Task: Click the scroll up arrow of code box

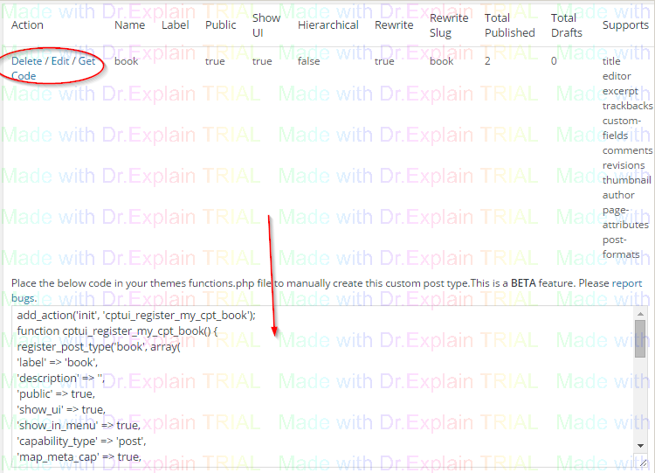Action: tap(640, 313)
